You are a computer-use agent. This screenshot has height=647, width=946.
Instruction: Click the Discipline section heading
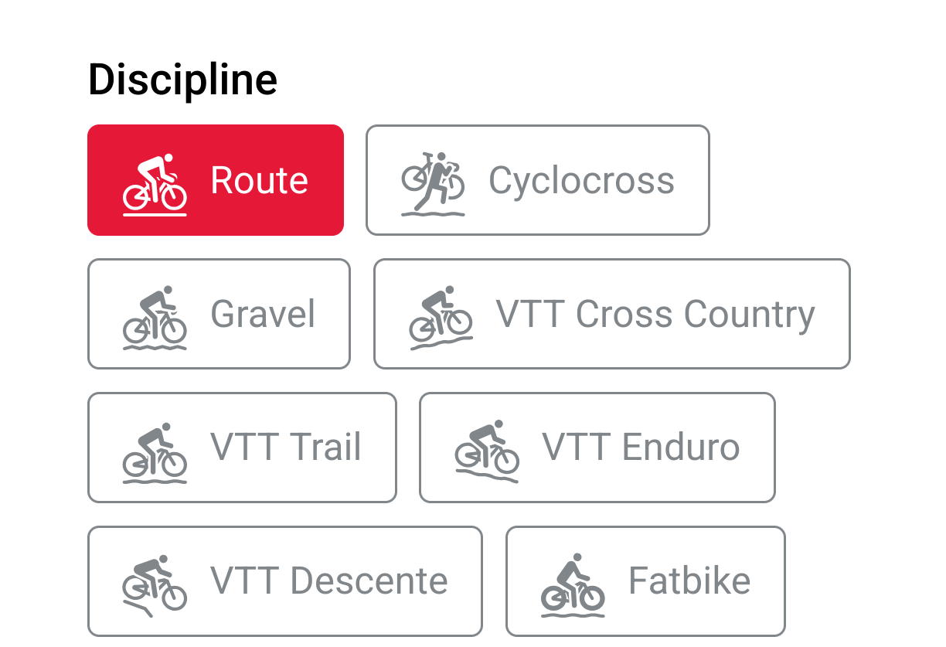[182, 79]
